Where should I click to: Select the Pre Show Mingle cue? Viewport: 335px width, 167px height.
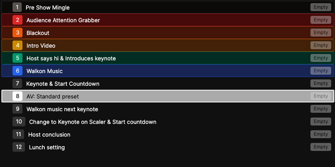tap(48, 7)
